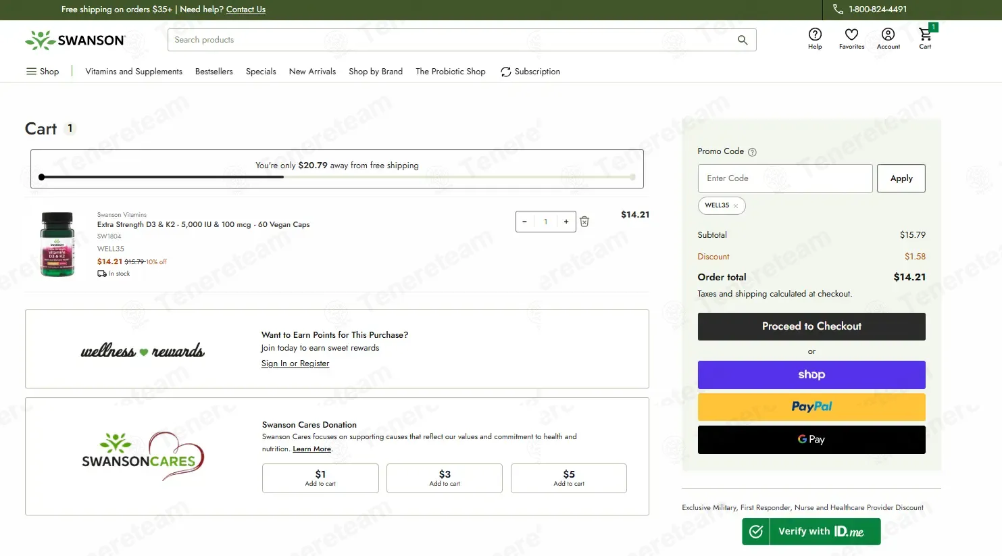Click the Subscription menu item
Viewport: 1002px width, 556px height.
point(530,72)
